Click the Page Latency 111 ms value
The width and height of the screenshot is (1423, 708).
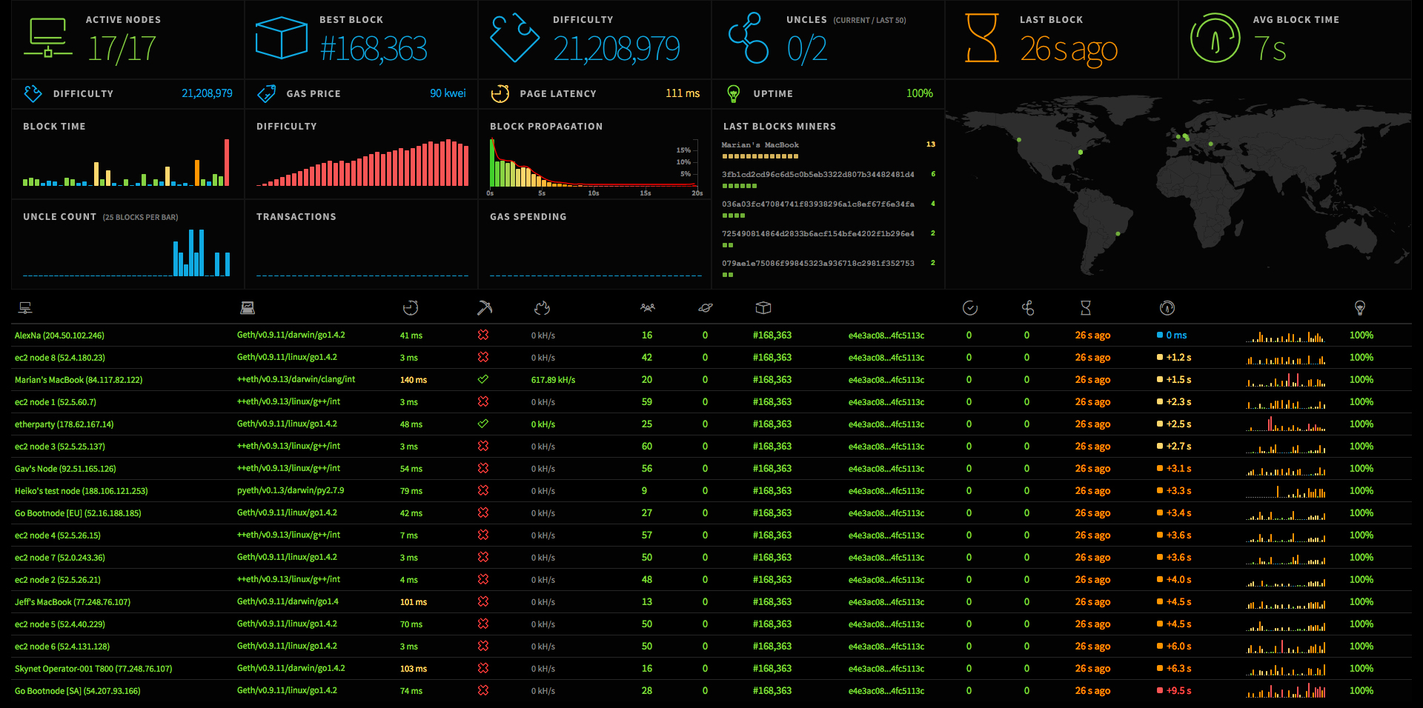pos(683,93)
